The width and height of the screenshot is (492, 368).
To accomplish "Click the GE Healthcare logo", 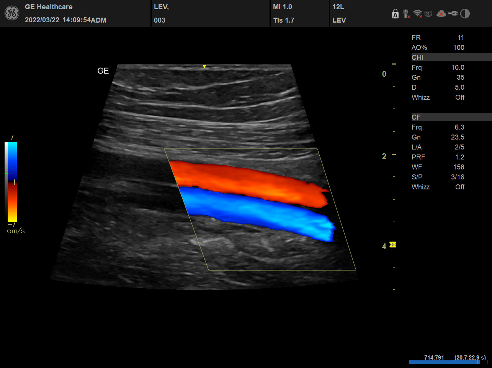I will pos(11,13).
